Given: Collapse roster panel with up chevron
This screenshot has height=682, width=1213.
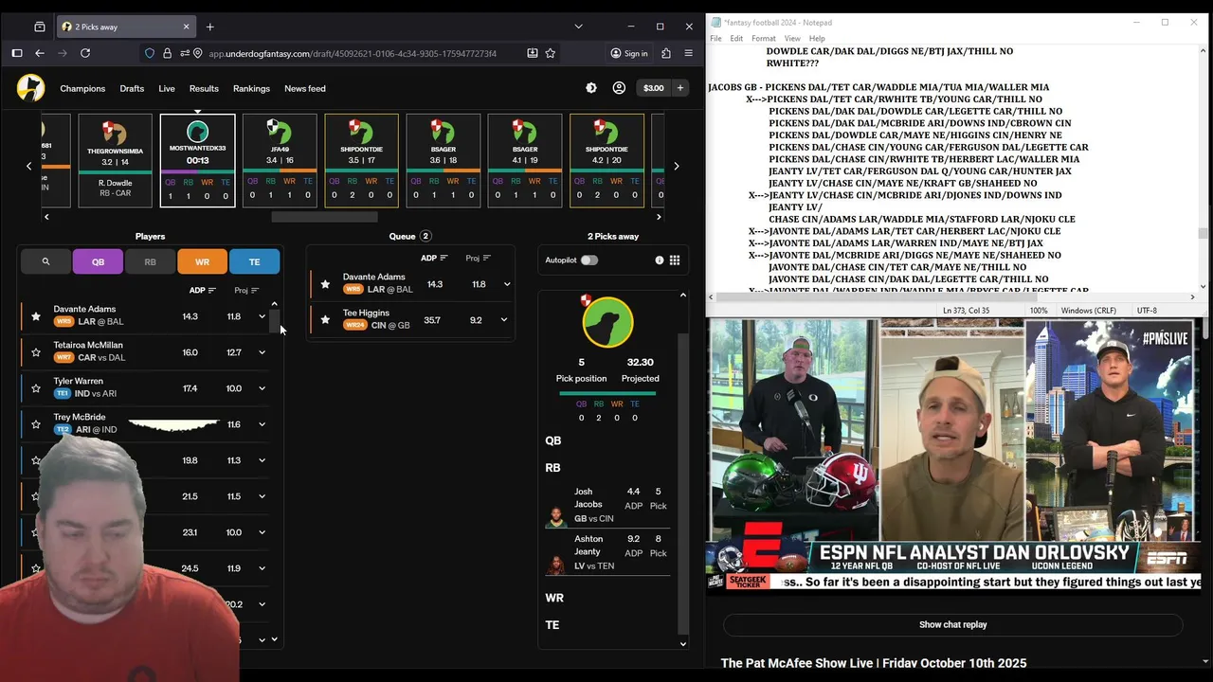Looking at the screenshot, I should click(683, 296).
